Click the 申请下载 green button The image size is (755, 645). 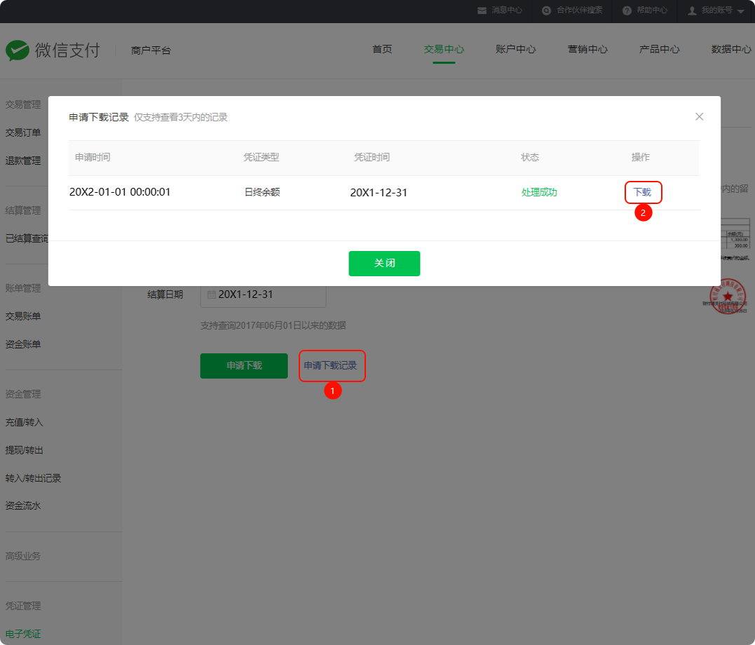pyautogui.click(x=244, y=366)
